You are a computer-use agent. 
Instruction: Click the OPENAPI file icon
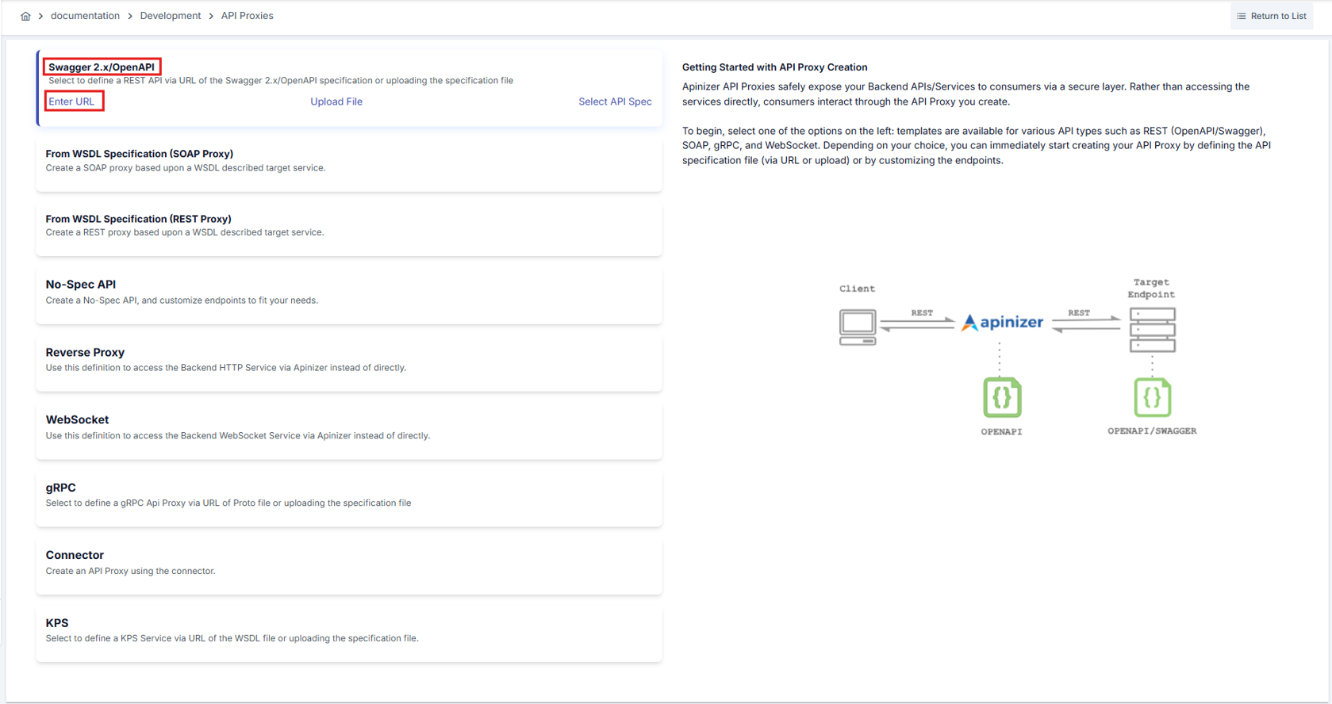(1002, 397)
